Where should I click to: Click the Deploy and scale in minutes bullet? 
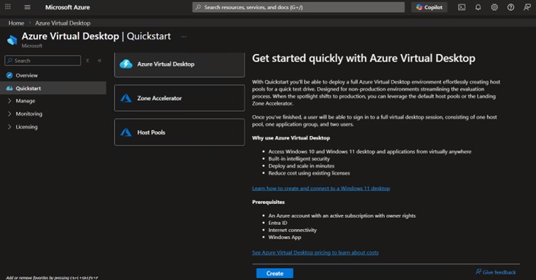coord(301,166)
